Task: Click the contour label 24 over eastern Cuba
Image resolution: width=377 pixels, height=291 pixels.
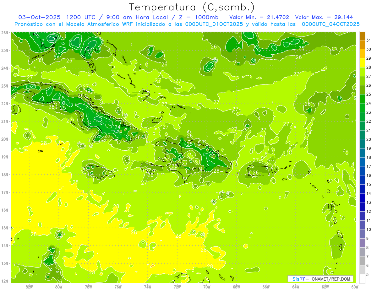Action: (x=117, y=127)
